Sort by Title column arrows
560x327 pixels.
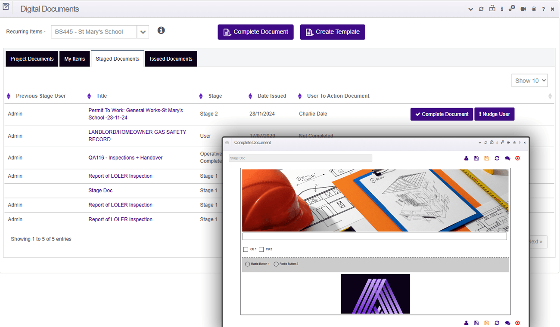pos(89,96)
